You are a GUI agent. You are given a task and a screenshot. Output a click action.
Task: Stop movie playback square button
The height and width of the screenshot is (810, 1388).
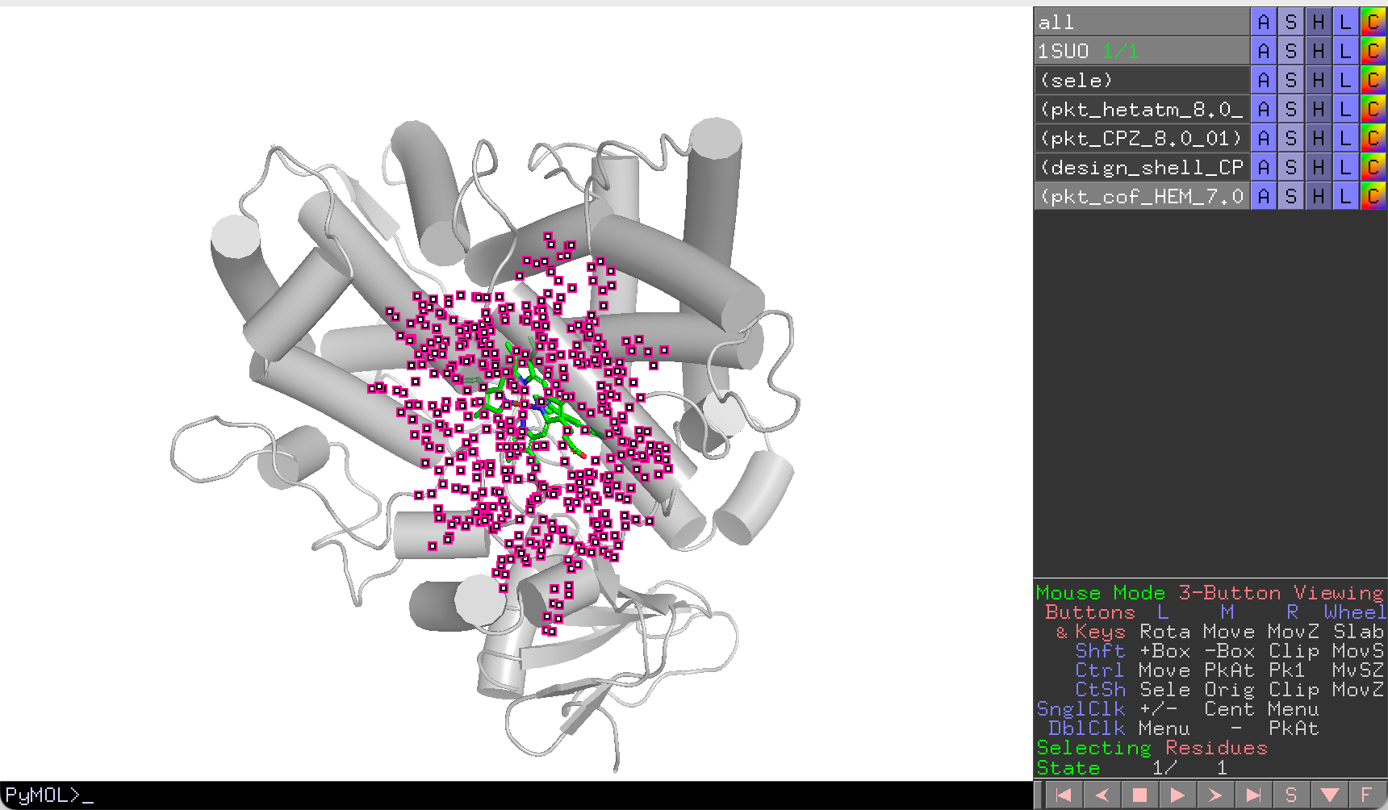click(x=1139, y=795)
